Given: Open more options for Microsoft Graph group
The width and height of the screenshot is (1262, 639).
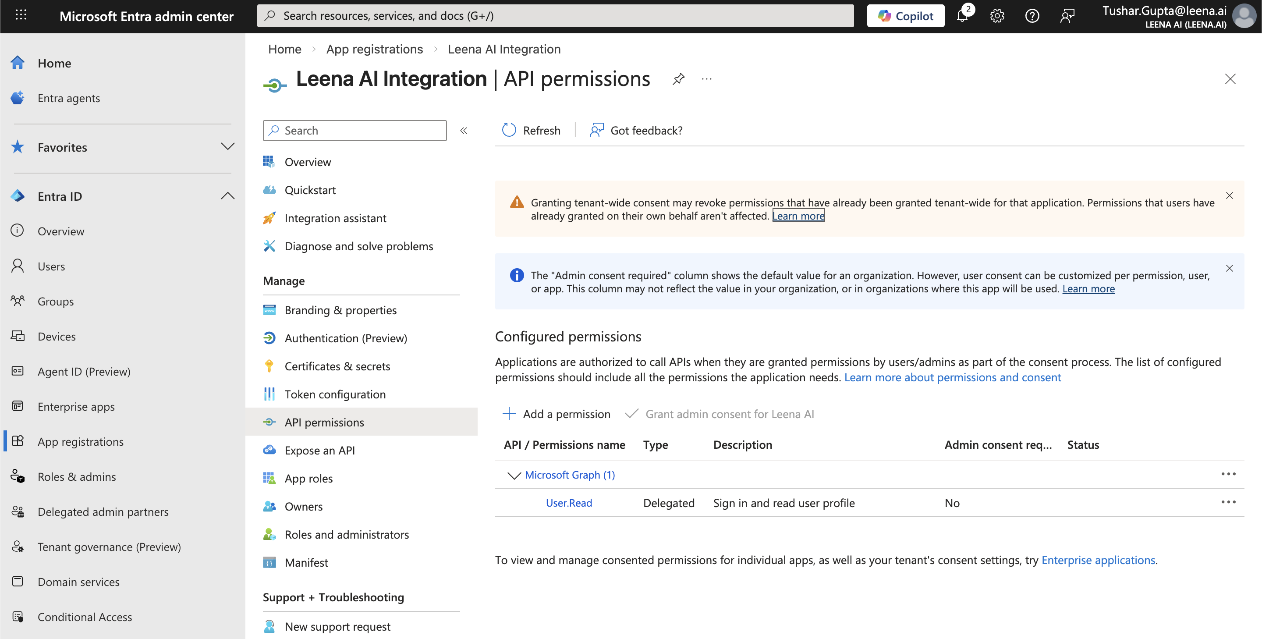Looking at the screenshot, I should (1228, 474).
